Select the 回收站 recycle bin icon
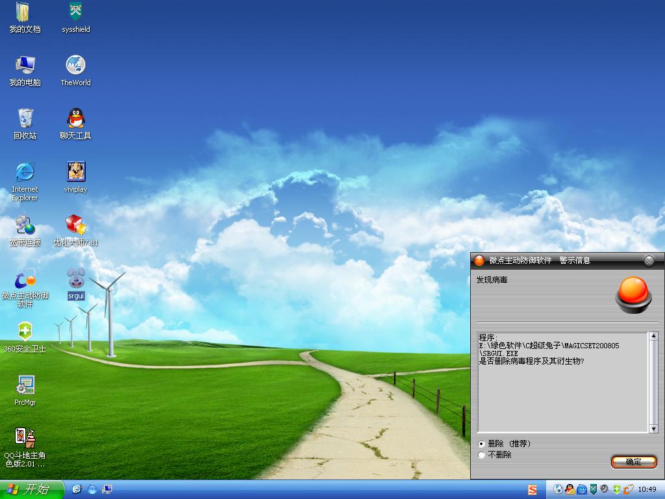665x499 pixels. coord(25,119)
